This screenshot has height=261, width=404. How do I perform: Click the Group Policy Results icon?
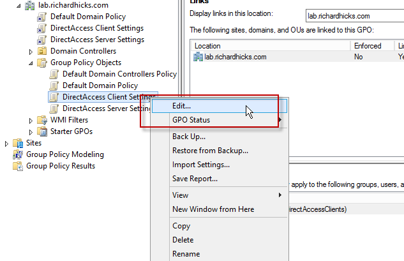tap(19, 166)
